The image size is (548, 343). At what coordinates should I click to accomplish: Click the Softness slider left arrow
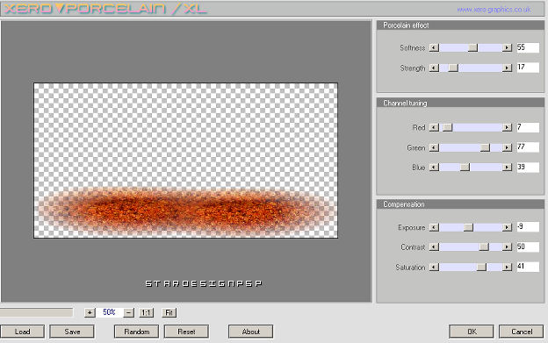(x=434, y=47)
